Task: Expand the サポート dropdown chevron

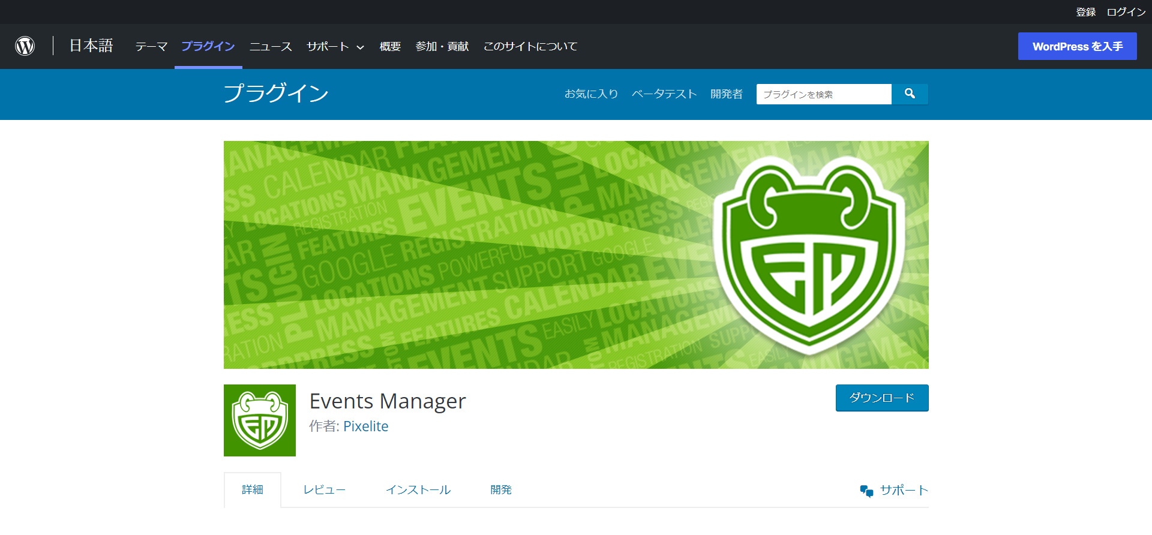Action: (x=360, y=47)
